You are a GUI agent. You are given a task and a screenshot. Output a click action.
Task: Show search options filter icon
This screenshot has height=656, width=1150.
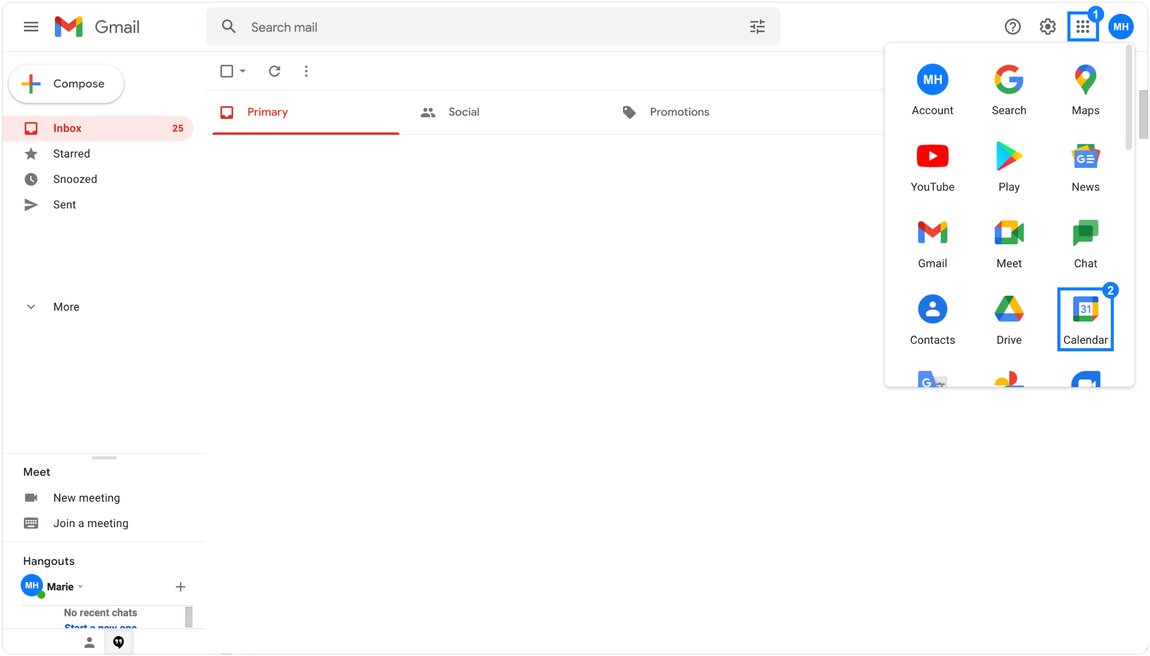pyautogui.click(x=757, y=27)
